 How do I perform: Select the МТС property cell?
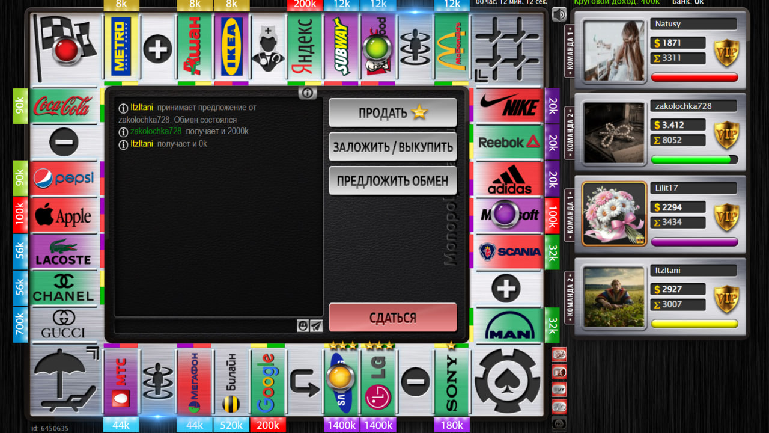pyautogui.click(x=121, y=381)
